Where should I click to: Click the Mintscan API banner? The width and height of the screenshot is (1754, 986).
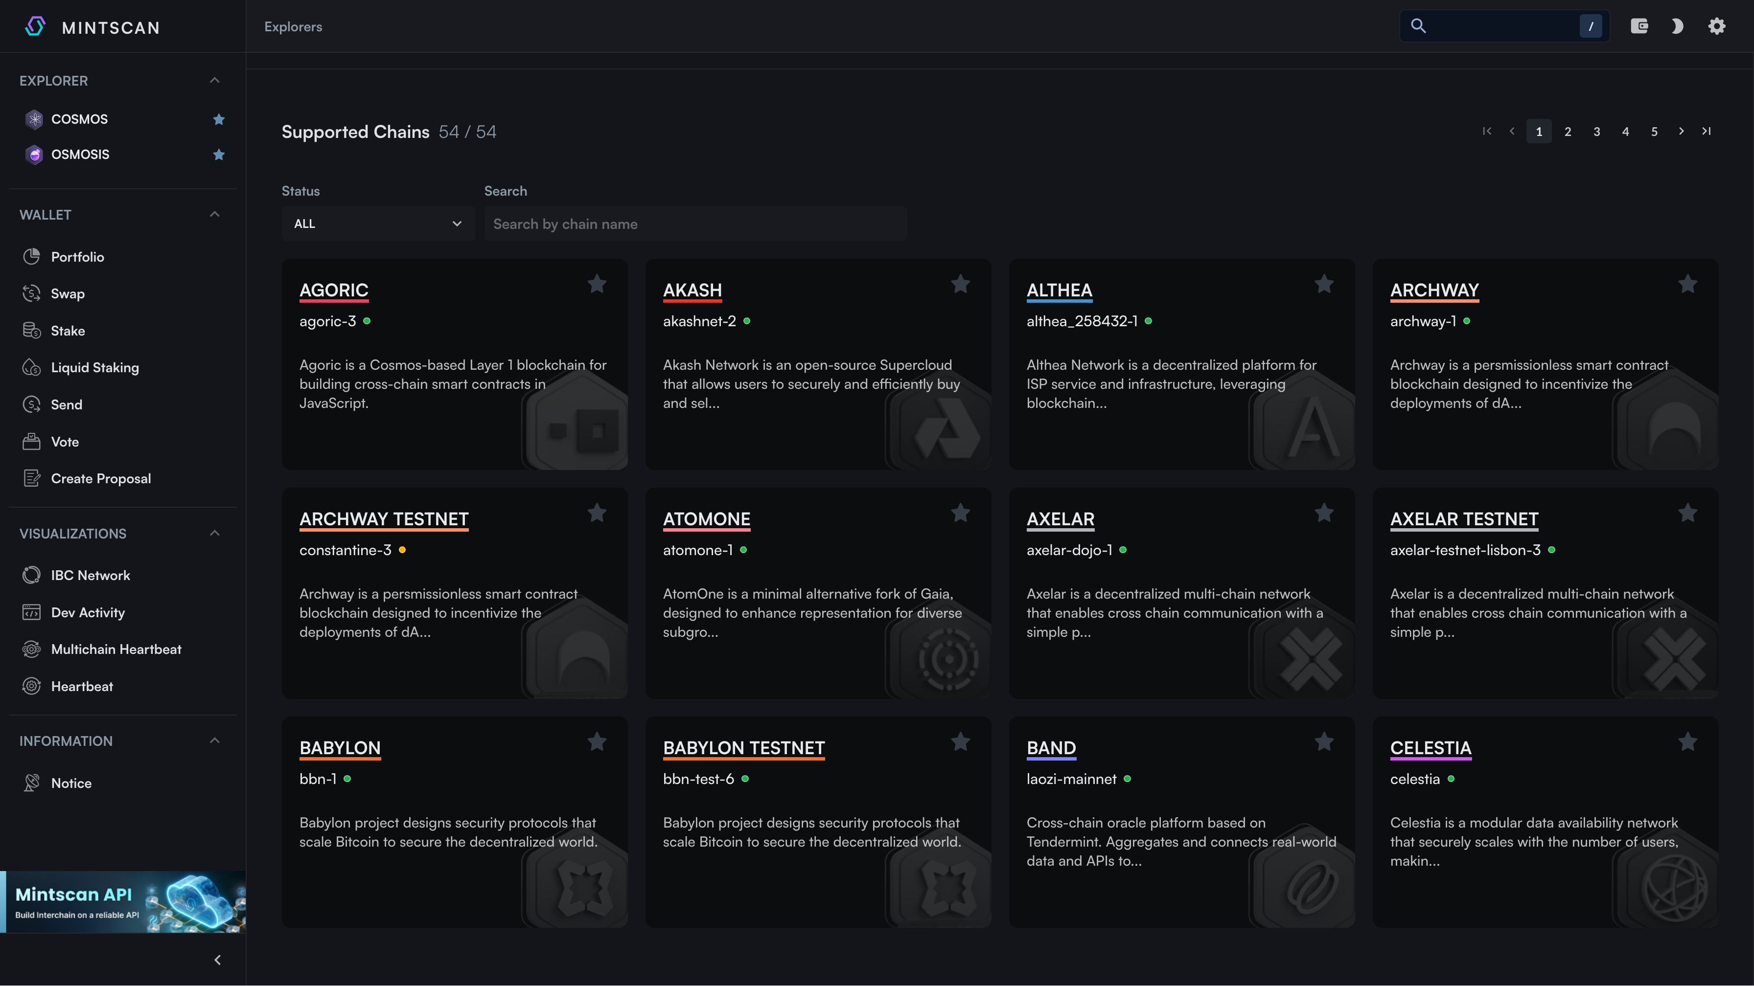(123, 901)
